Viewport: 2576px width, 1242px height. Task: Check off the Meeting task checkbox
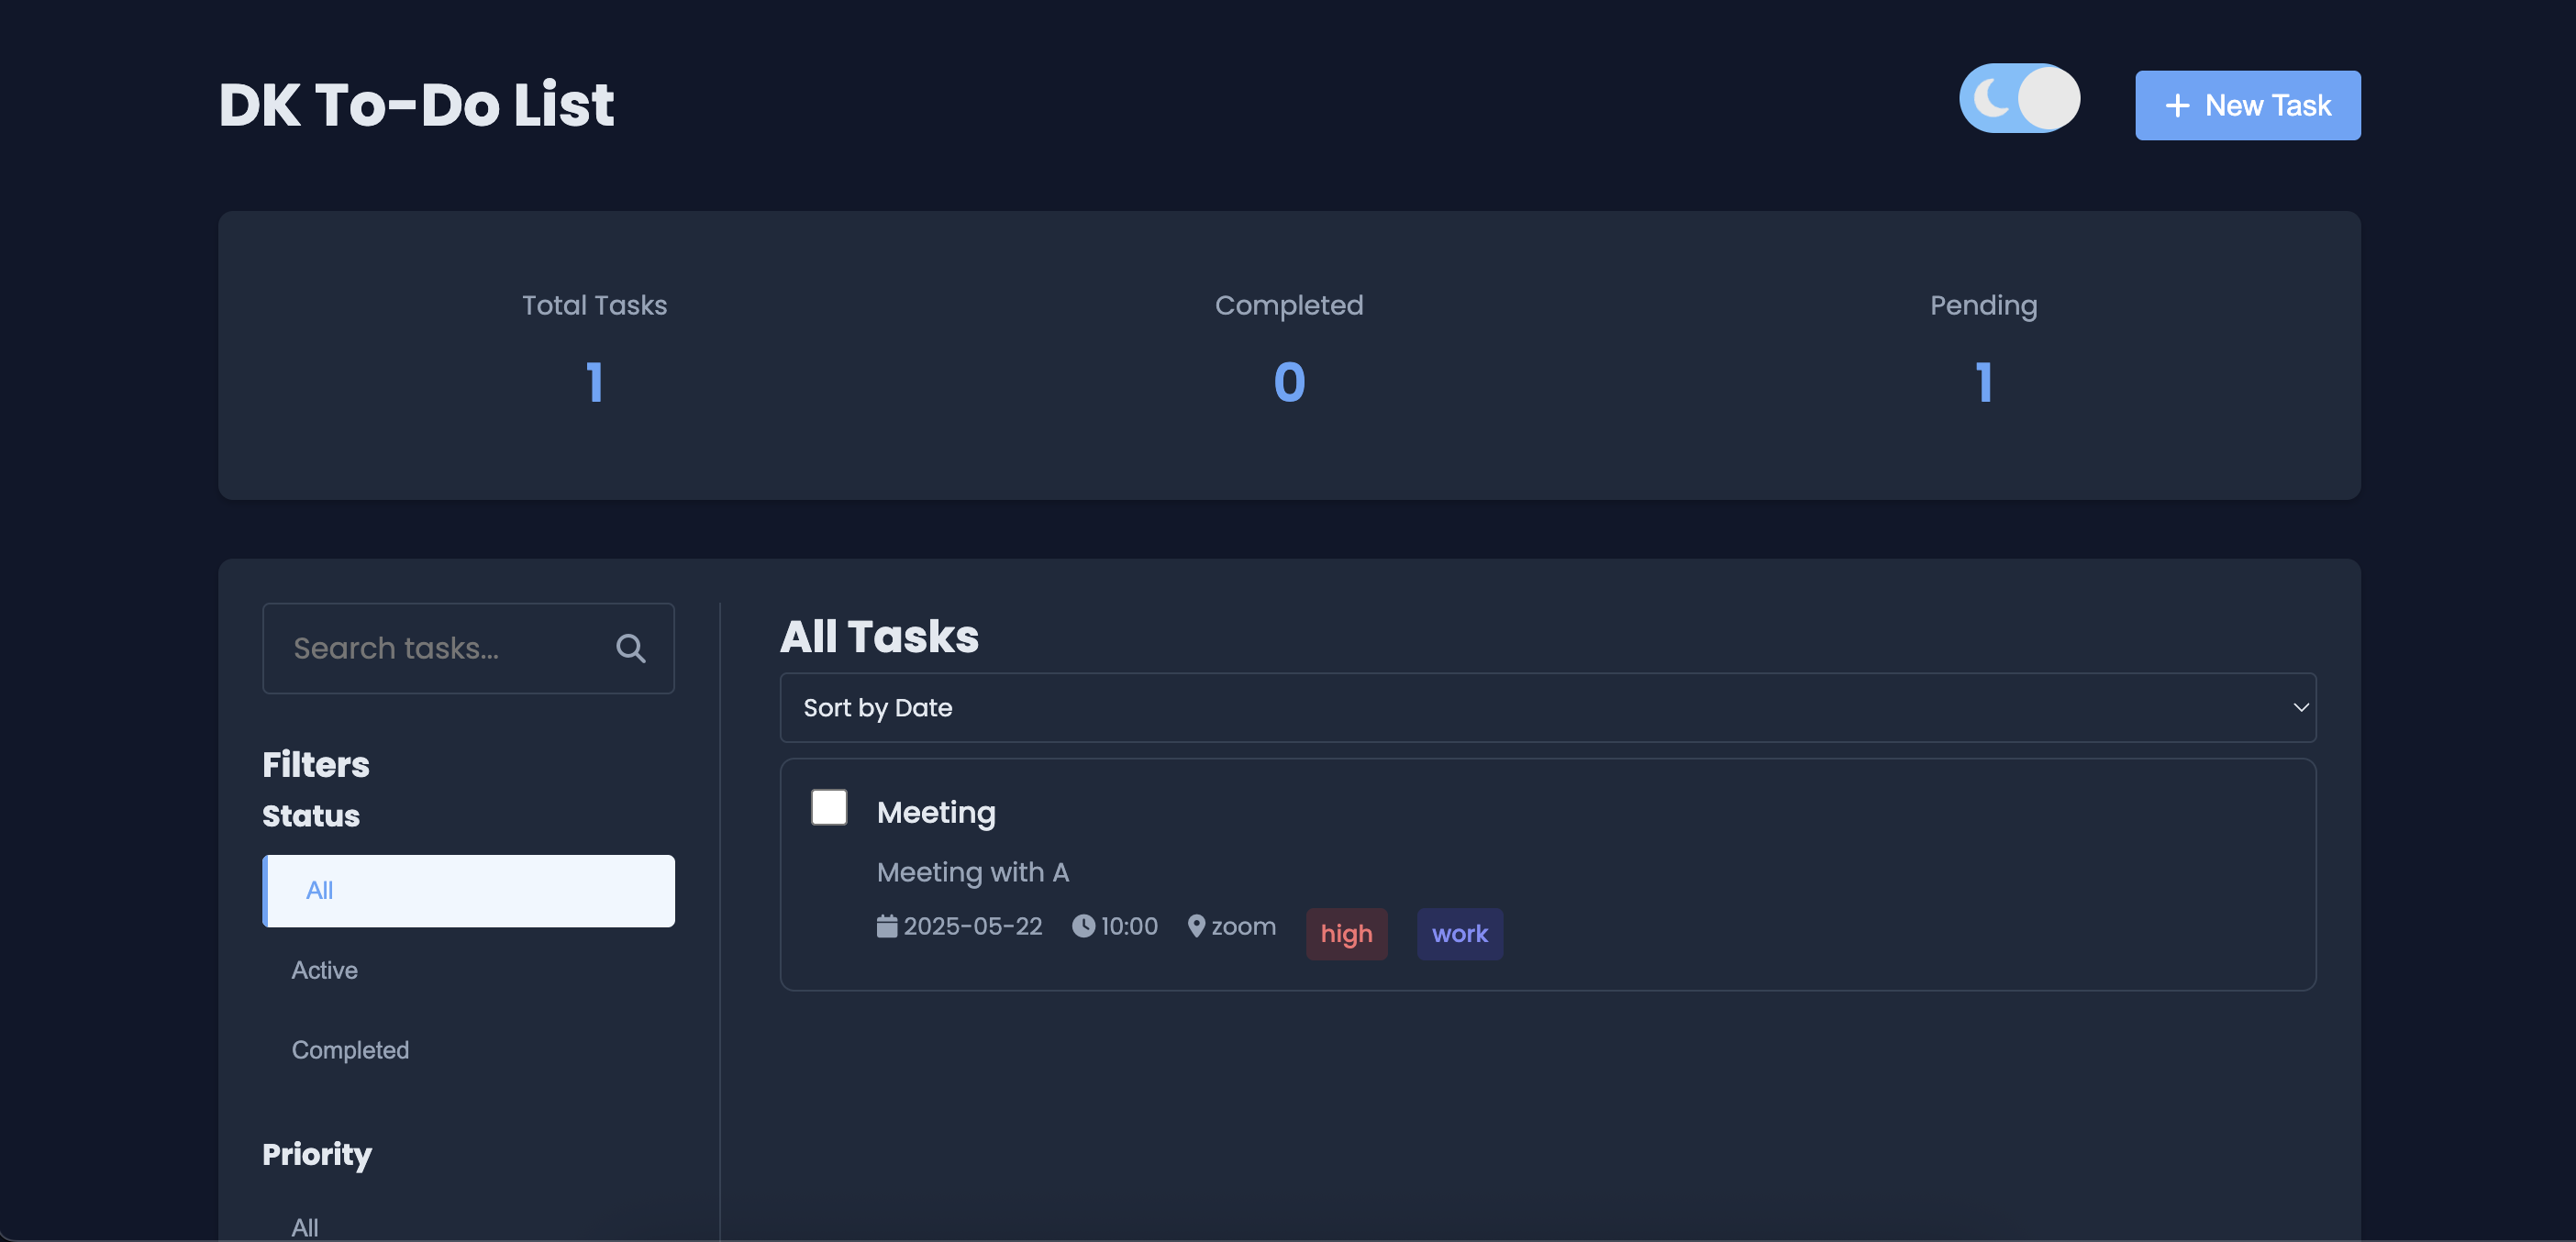[828, 808]
